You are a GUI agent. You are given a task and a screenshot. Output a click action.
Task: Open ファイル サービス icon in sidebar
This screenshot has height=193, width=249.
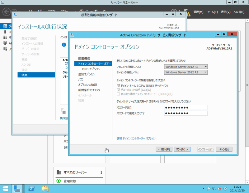pyautogui.click(x=5, y=49)
